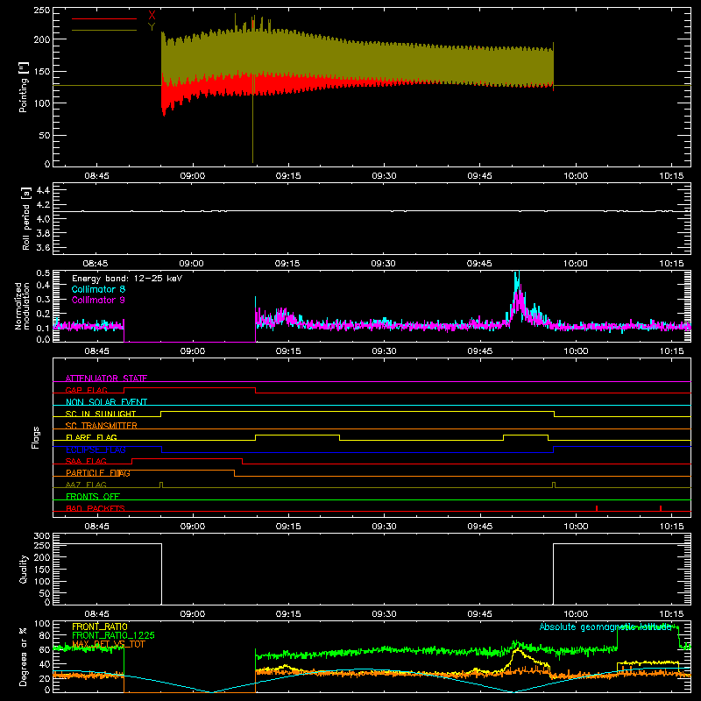Viewport: 701px width, 701px height.
Task: Click the SAA_FLAG label
Action: click(86, 461)
